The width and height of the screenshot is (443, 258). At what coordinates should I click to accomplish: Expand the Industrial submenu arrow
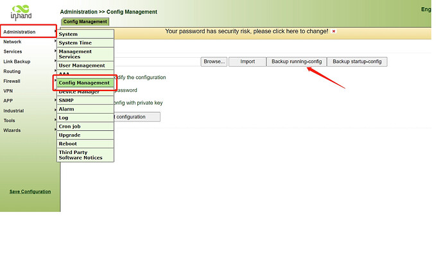coord(55,110)
